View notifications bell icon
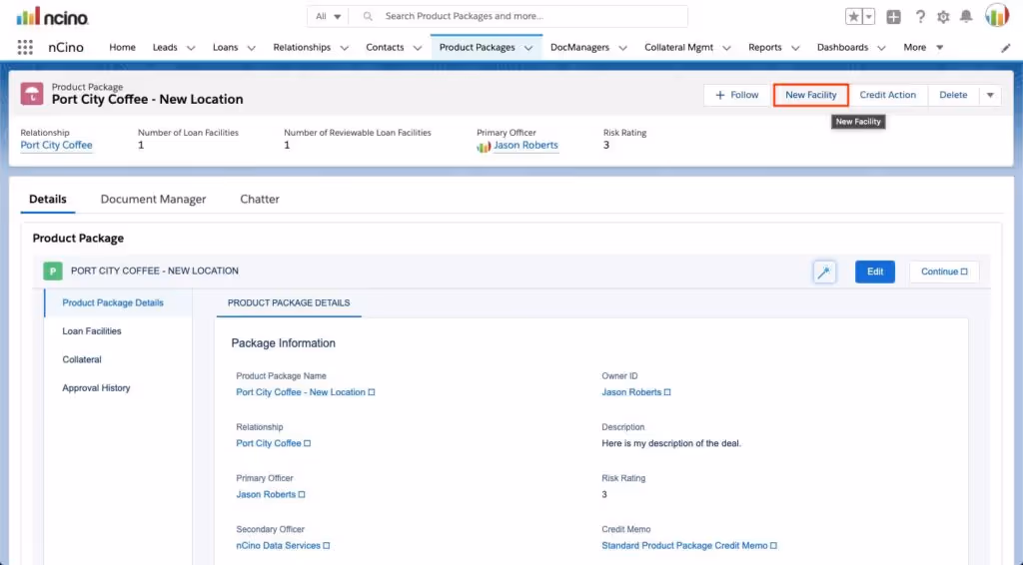The image size is (1023, 565). (x=966, y=16)
